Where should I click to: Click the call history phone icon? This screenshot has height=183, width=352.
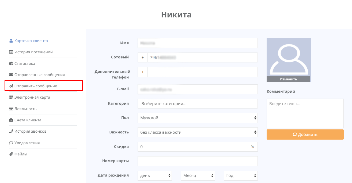[x=11, y=131]
